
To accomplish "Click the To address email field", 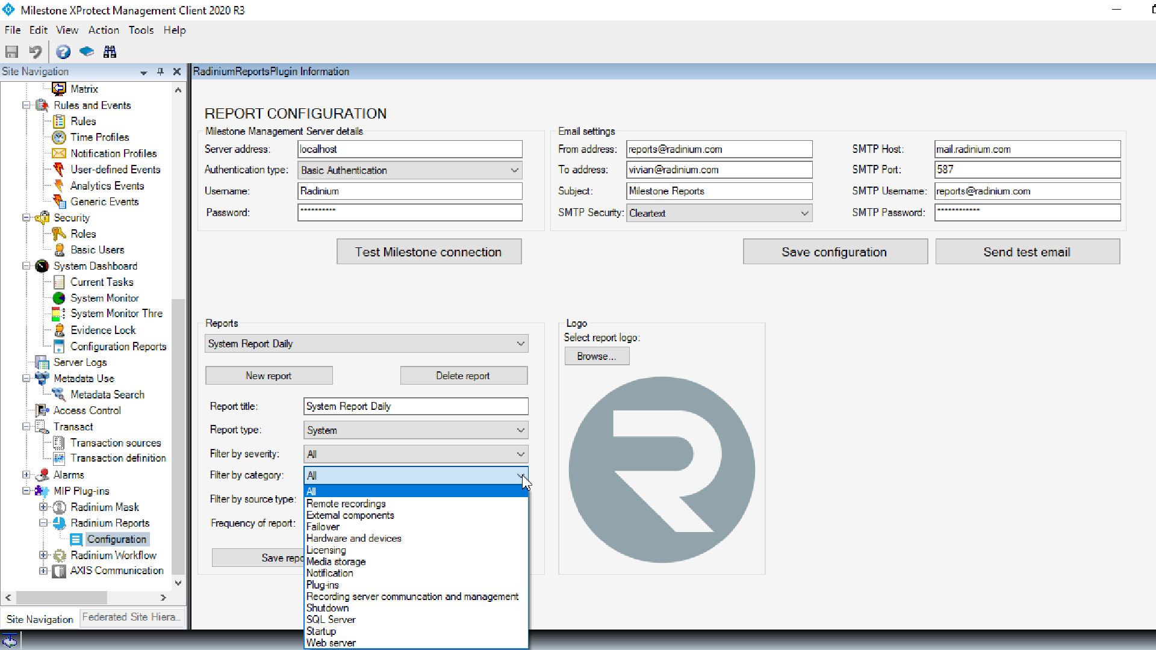I will click(719, 170).
